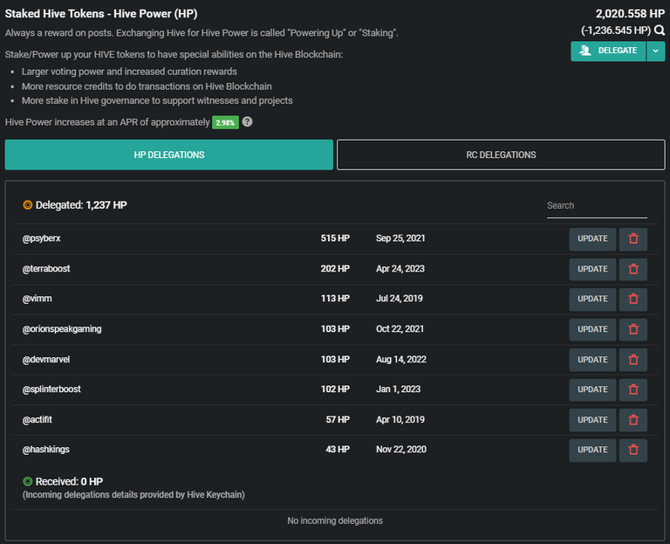Click the 57 HP amount

338,419
